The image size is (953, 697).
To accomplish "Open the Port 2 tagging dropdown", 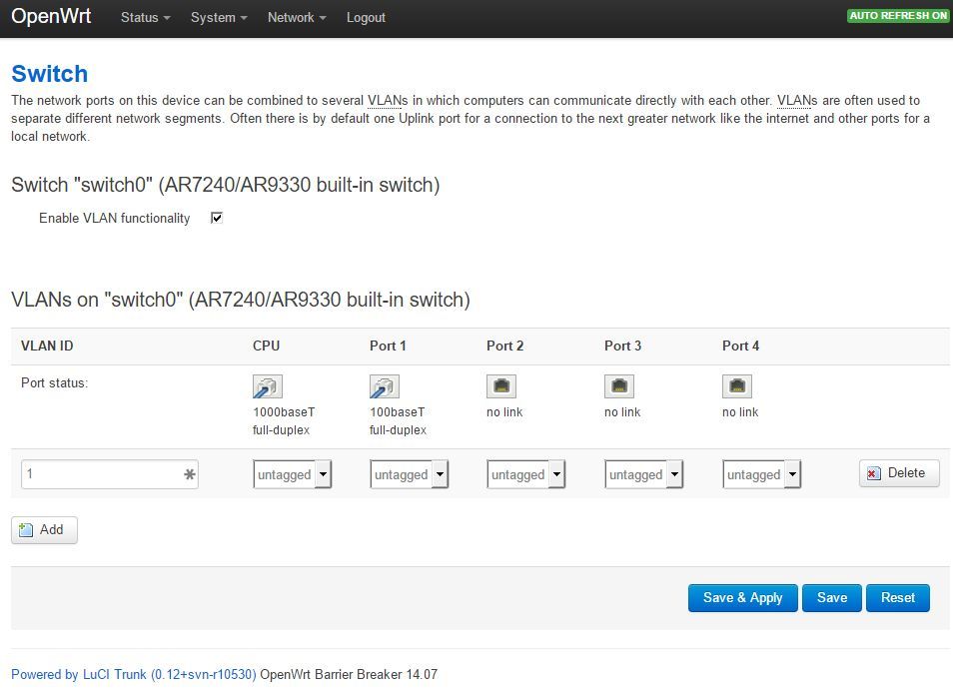I will point(525,474).
